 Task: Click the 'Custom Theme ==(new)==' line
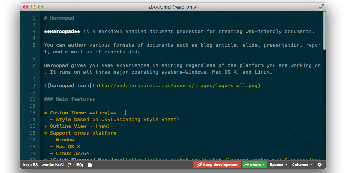(80, 113)
